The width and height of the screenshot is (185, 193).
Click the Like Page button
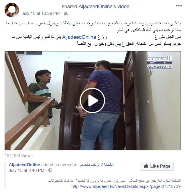157,166
